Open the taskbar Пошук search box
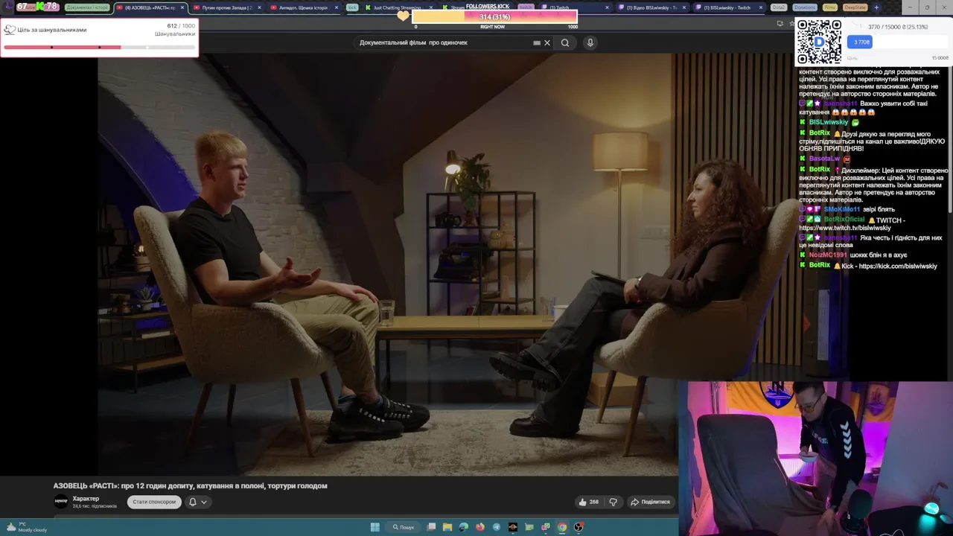The width and height of the screenshot is (953, 536). point(404,527)
